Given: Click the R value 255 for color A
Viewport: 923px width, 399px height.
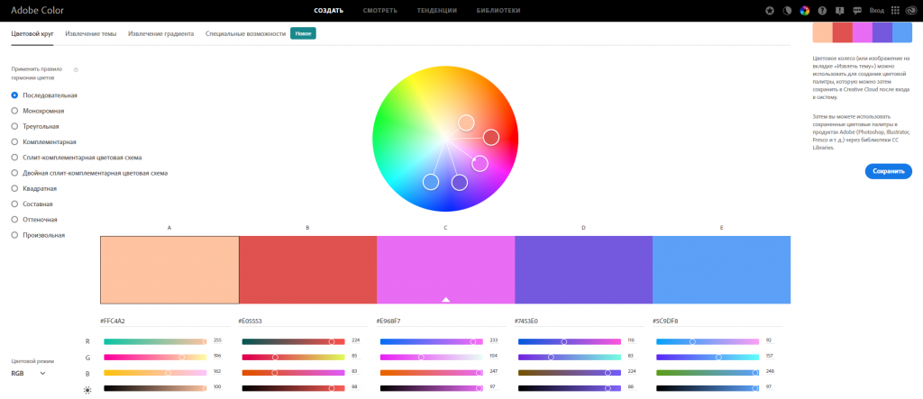Looking at the screenshot, I should point(217,340).
